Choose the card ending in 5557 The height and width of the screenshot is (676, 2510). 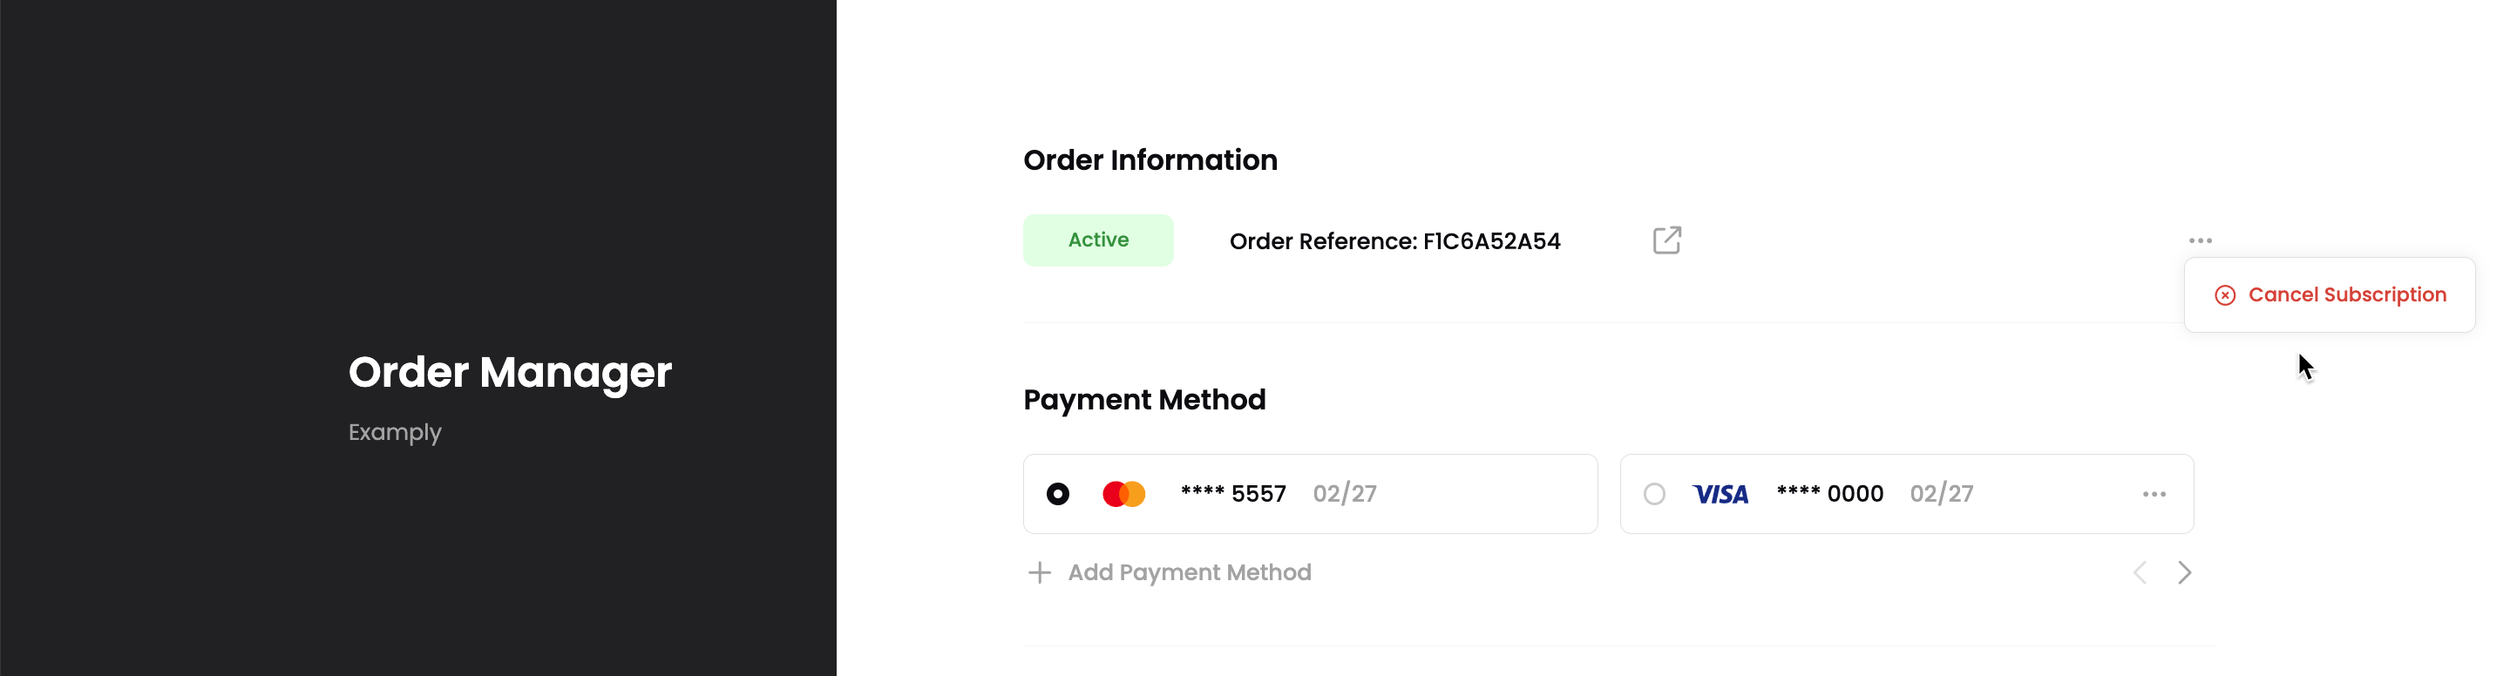tap(1310, 494)
